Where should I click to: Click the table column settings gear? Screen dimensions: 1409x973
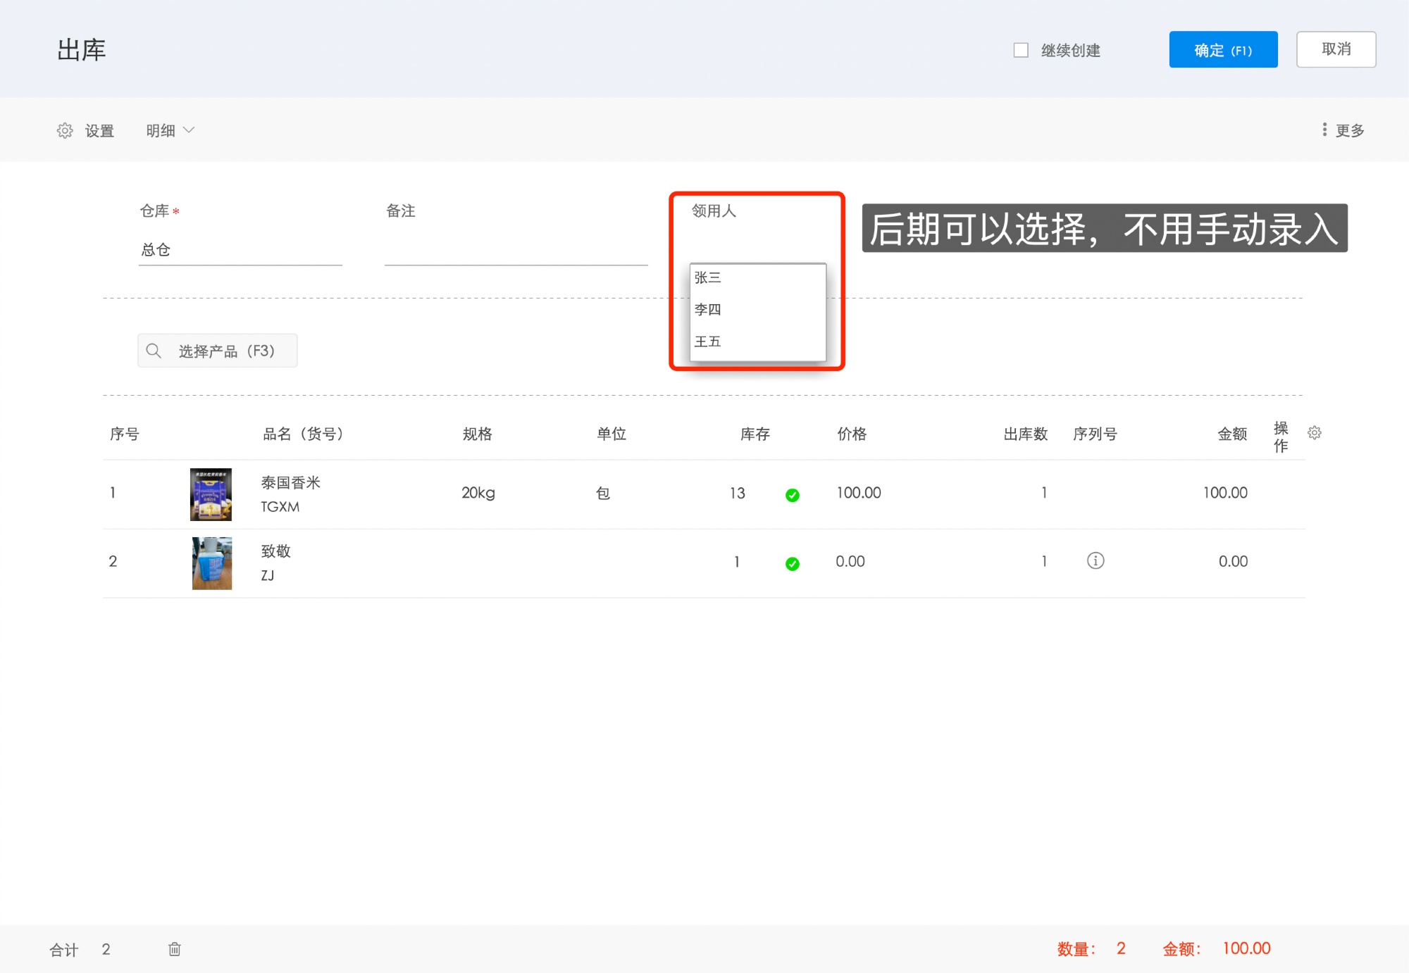(x=1314, y=433)
